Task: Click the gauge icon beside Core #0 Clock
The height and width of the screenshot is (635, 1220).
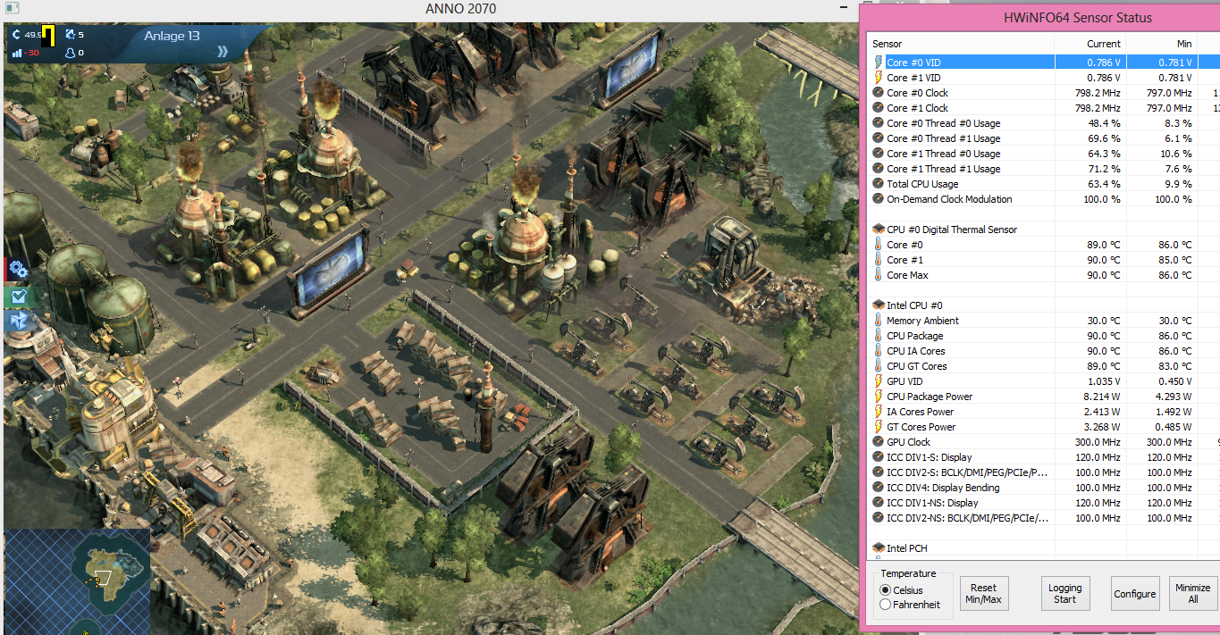Action: point(878,93)
